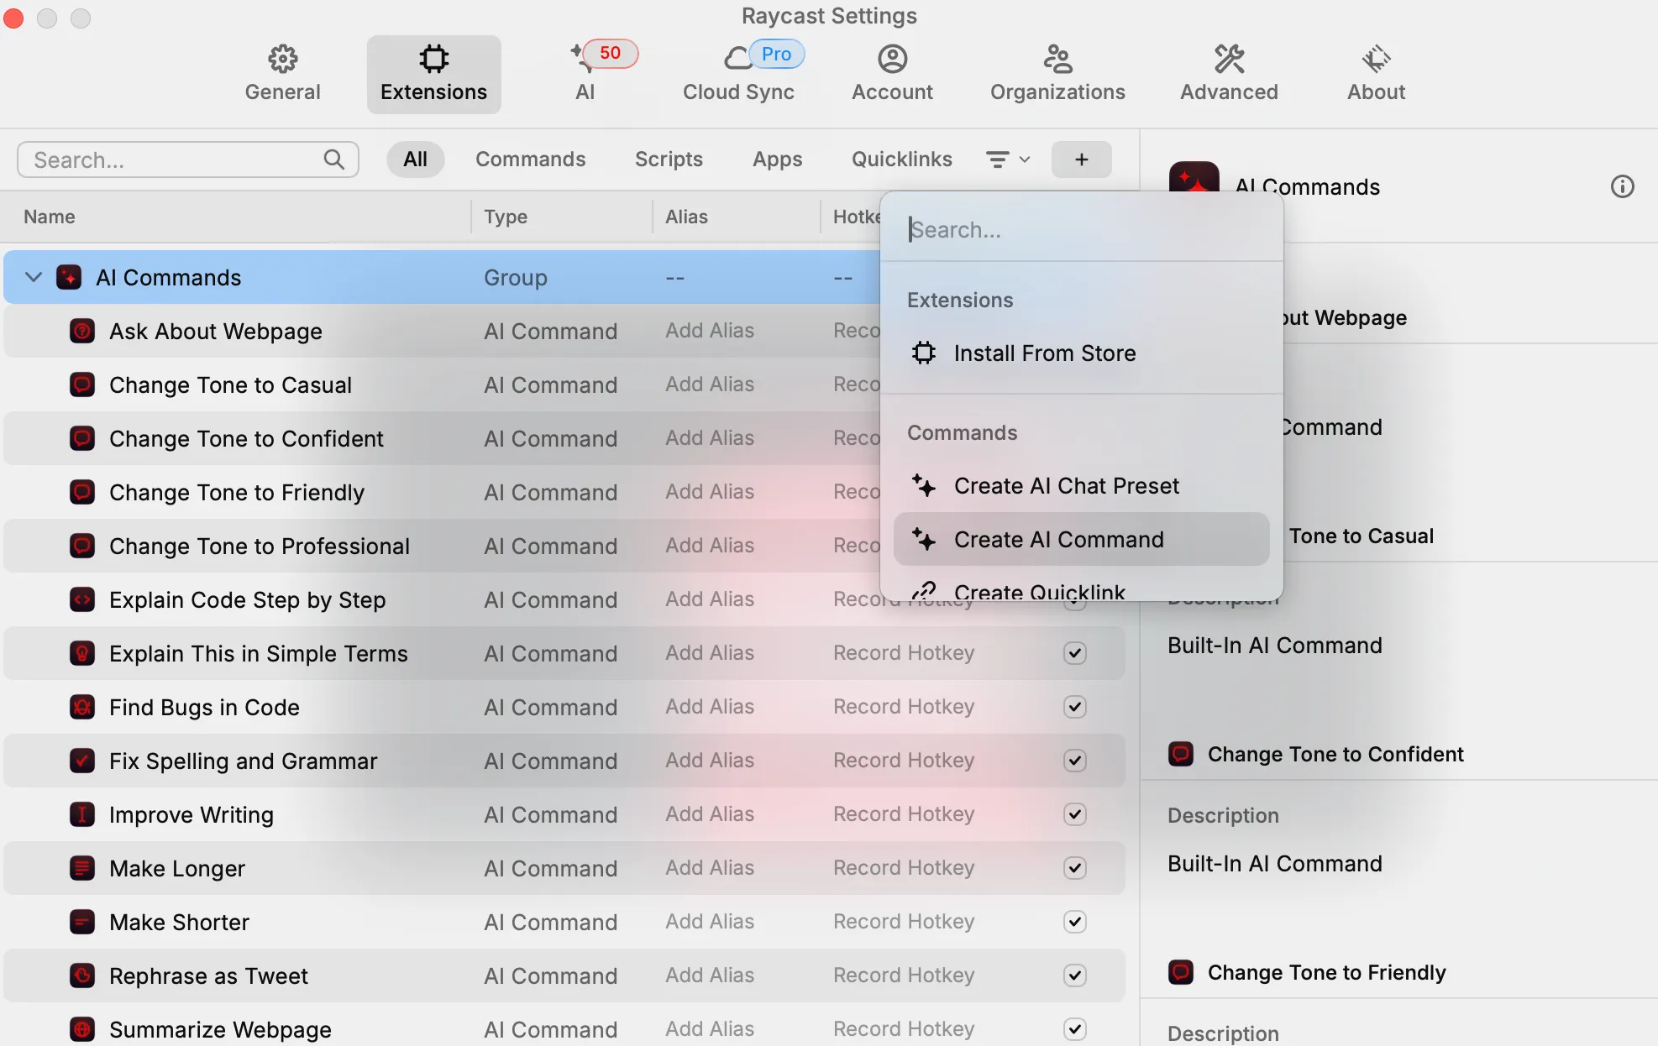Open the Advanced settings tab
Screen dimensions: 1658x1046
point(1229,74)
